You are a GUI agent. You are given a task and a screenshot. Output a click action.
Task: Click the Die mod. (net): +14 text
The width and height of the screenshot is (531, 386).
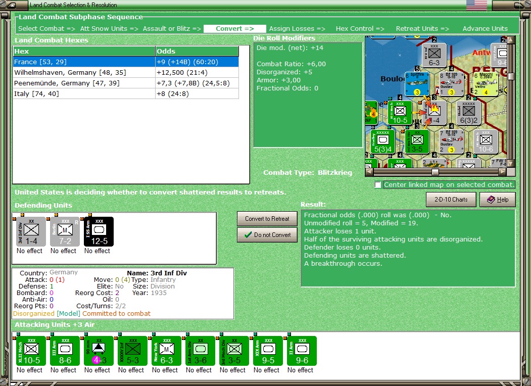pos(290,47)
